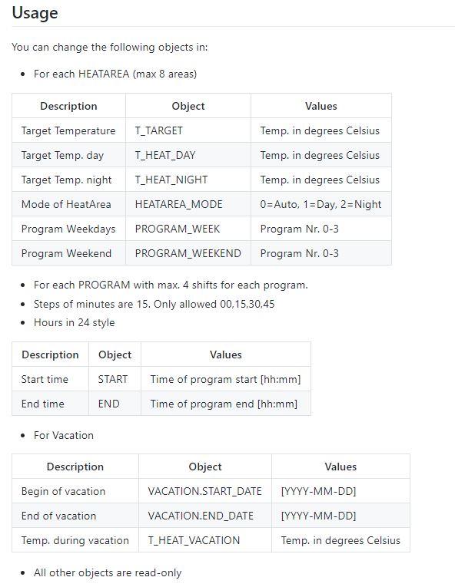Click the T_HEAT_NIGHT table cell
The height and width of the screenshot is (587, 455).
188,180
